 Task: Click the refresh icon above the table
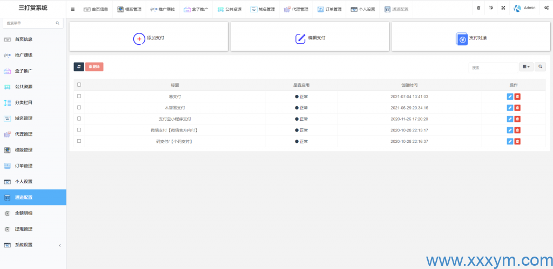coord(79,67)
